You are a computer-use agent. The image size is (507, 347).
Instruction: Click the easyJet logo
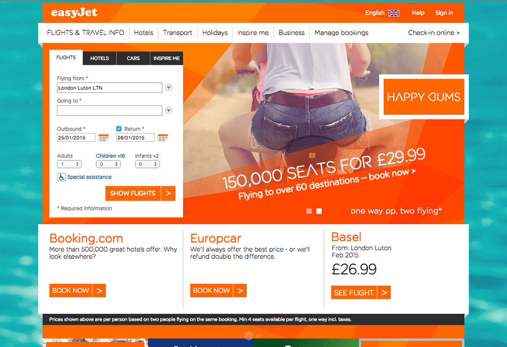point(74,12)
